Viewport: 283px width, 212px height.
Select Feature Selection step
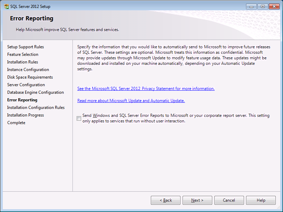point(23,54)
